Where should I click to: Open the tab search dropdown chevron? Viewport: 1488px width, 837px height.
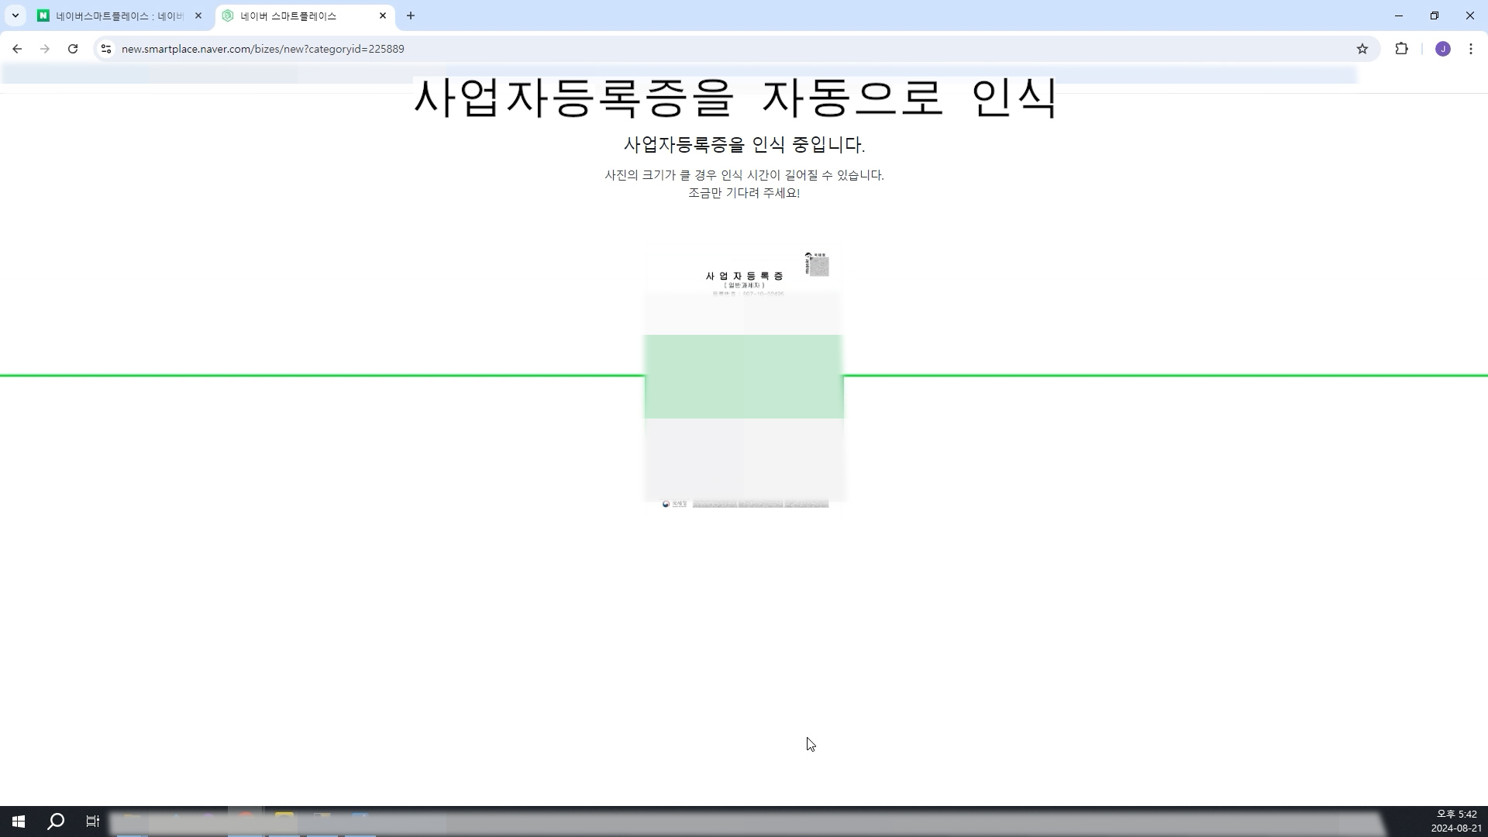click(x=15, y=15)
